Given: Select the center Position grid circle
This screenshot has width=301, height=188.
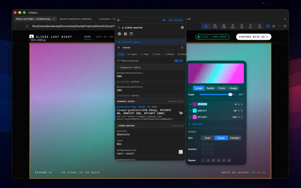Looking at the screenshot, I should [x=207, y=149].
